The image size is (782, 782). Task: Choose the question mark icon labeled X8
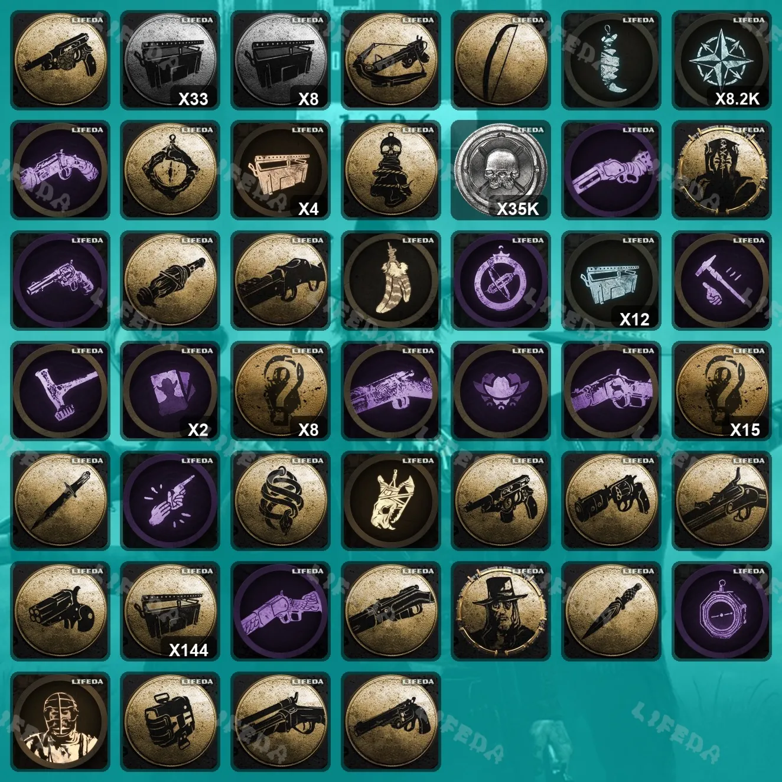(281, 391)
